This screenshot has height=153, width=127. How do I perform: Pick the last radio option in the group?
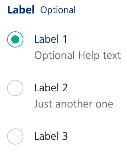(15, 136)
